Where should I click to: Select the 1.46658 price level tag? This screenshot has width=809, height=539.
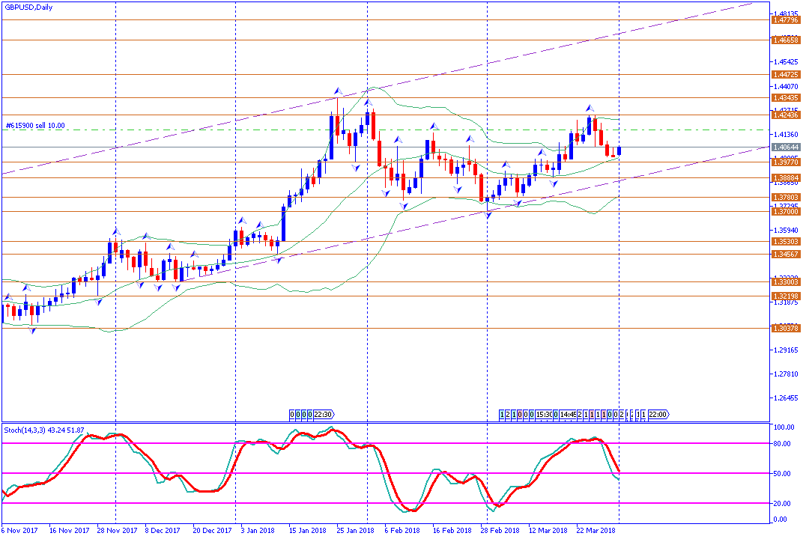click(x=786, y=40)
